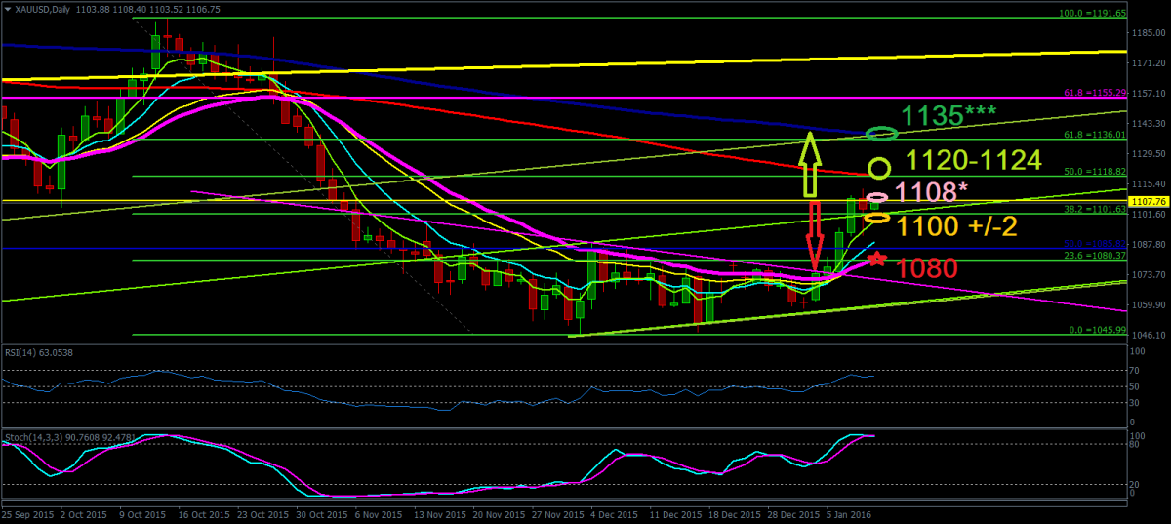1171x524 pixels.
Task: Select the orange ellipse beside 1100 +/-2
Action: 876,218
